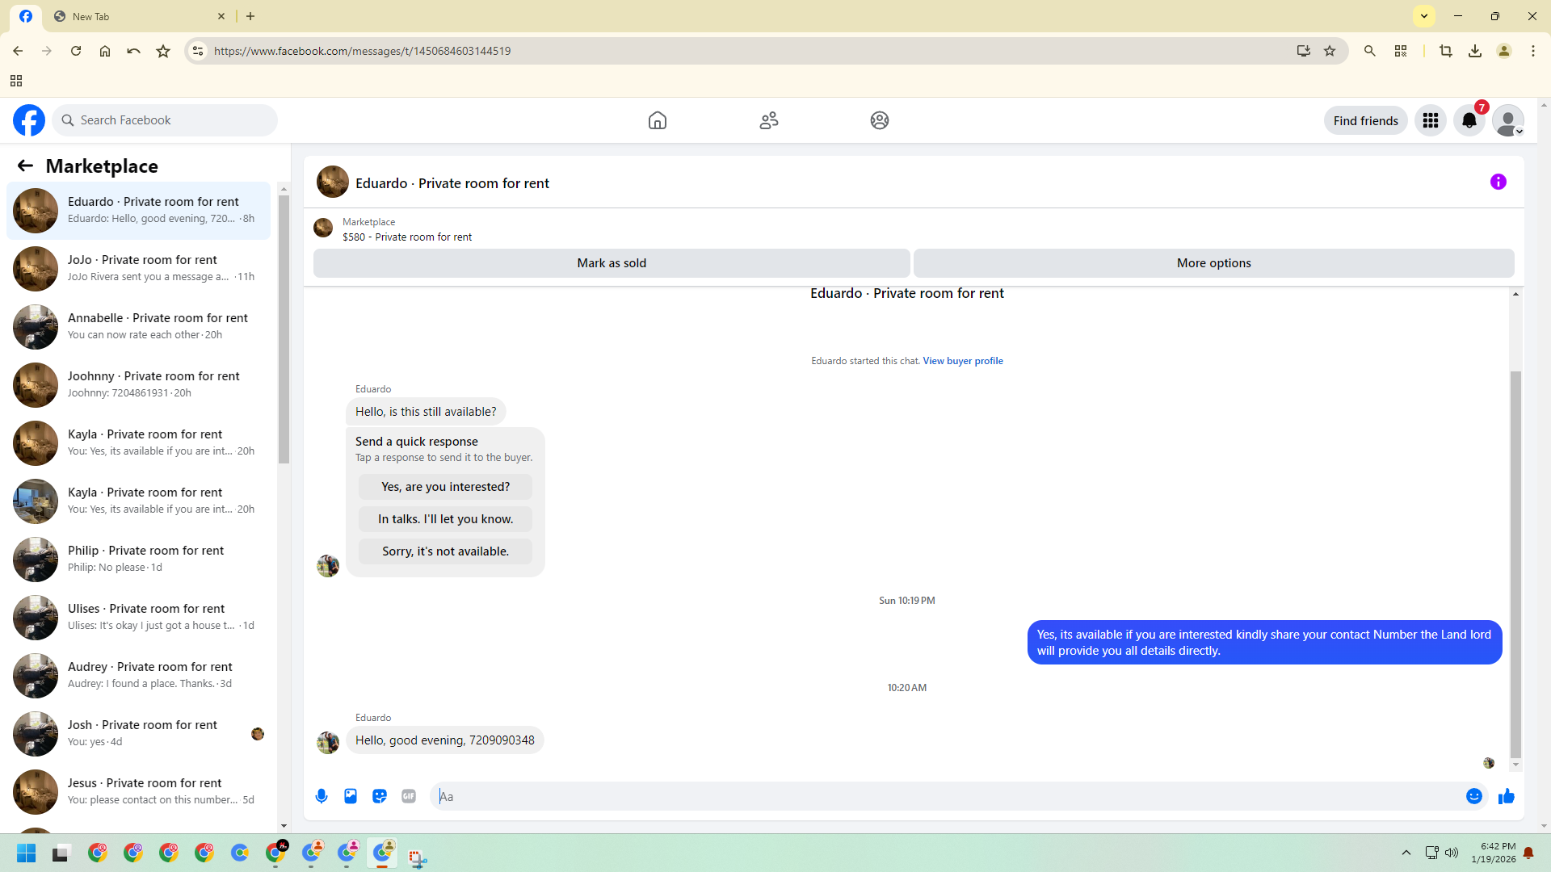Viewport: 1551px width, 872px height.
Task: Click the Search Facebook field
Action: point(166,120)
